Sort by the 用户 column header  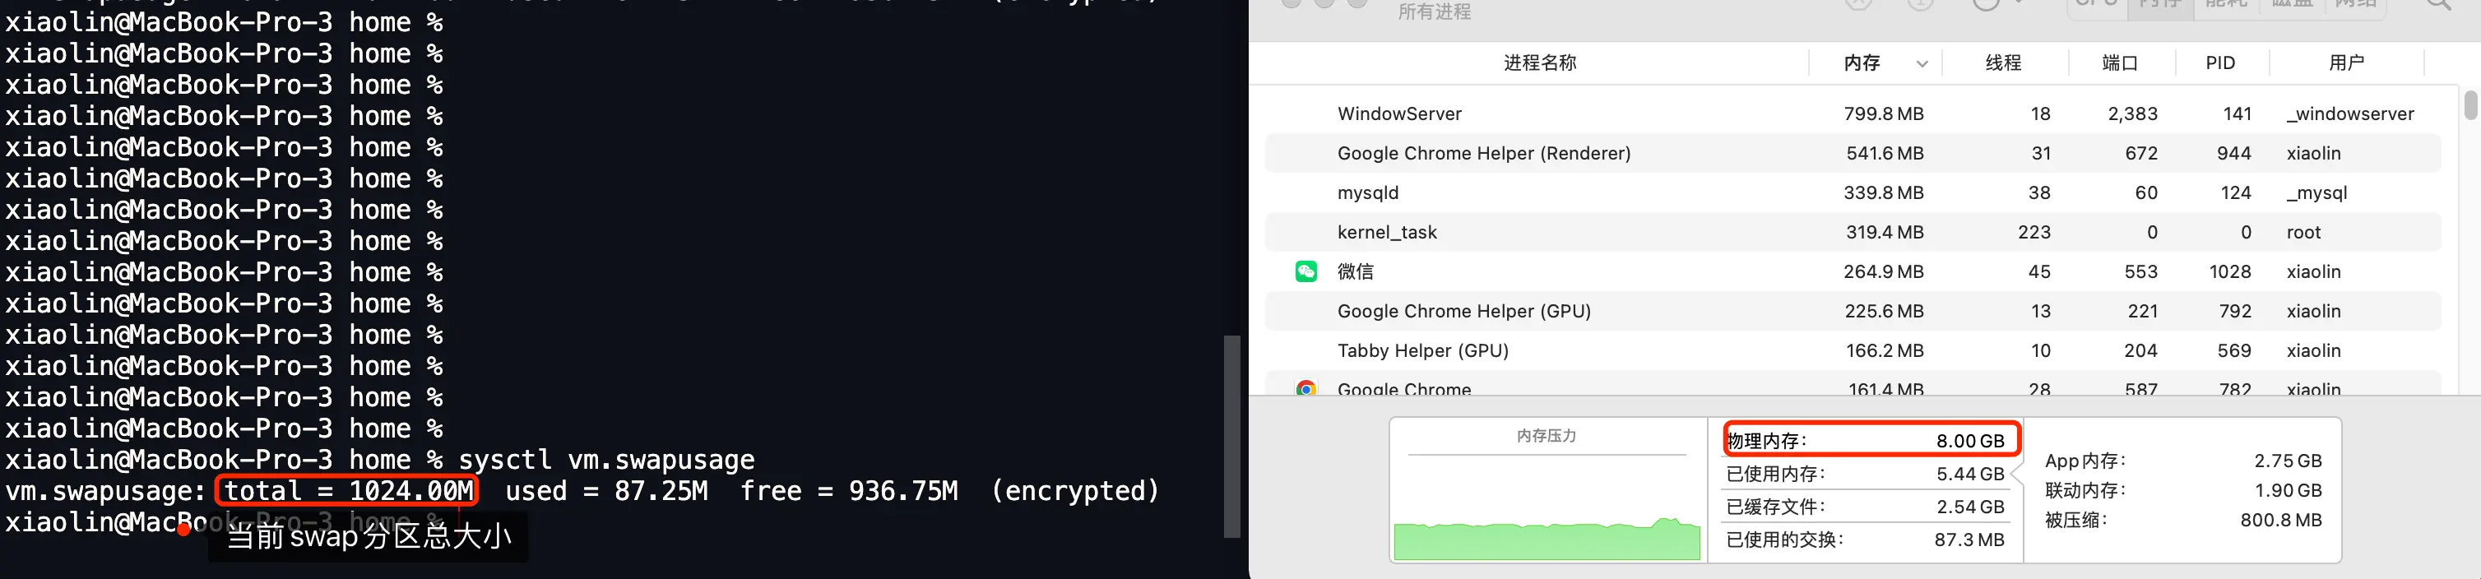pyautogui.click(x=2345, y=63)
